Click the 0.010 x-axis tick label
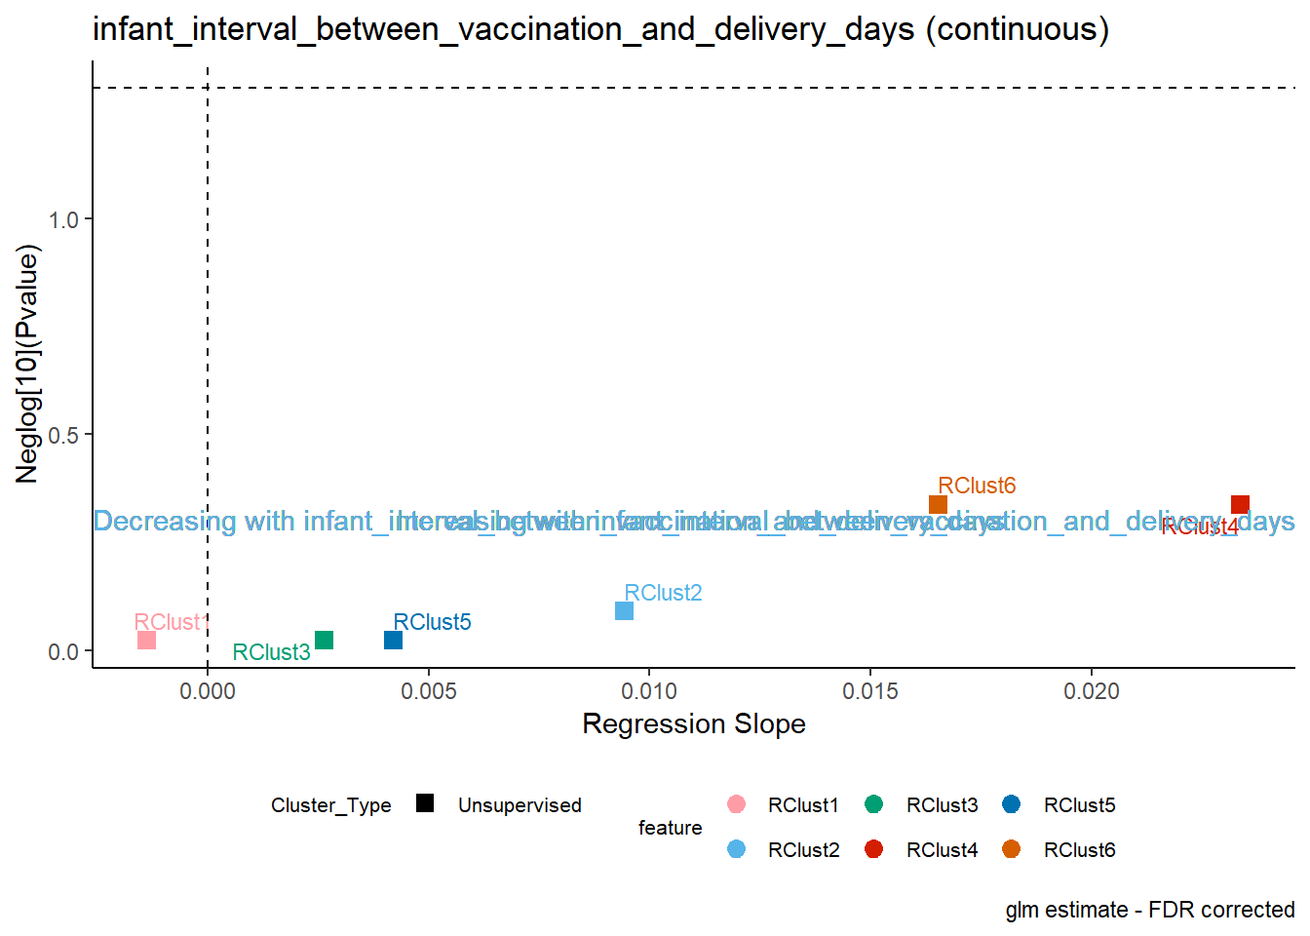Image resolution: width=1310 pixels, height=936 pixels. coord(650,691)
